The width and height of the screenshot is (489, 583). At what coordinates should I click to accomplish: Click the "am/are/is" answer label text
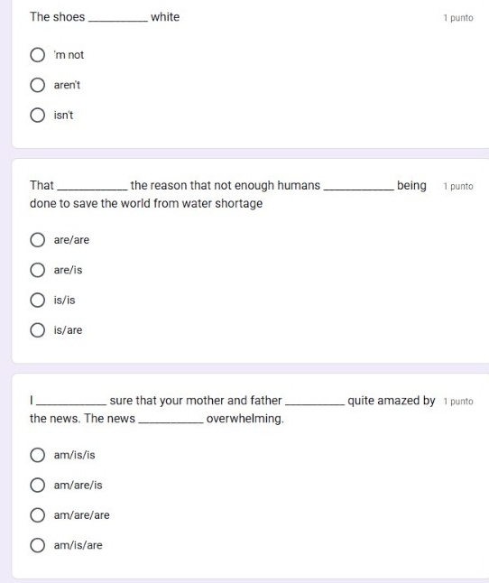pyautogui.click(x=78, y=486)
